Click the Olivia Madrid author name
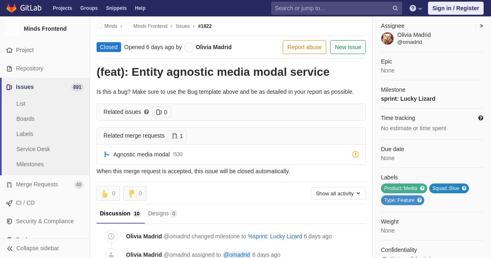 (x=214, y=47)
